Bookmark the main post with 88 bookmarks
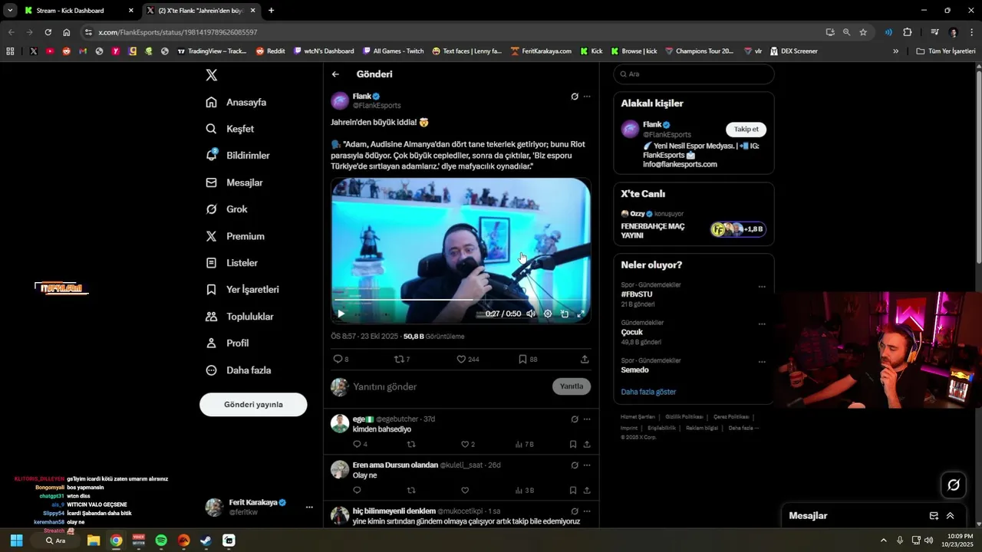This screenshot has width=982, height=552. (527, 359)
